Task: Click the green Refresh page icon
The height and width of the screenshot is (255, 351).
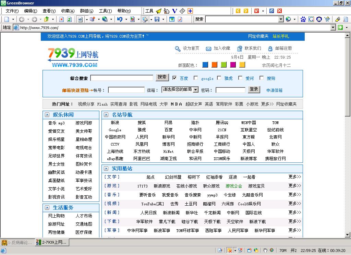Action: pyautogui.click(x=69, y=20)
